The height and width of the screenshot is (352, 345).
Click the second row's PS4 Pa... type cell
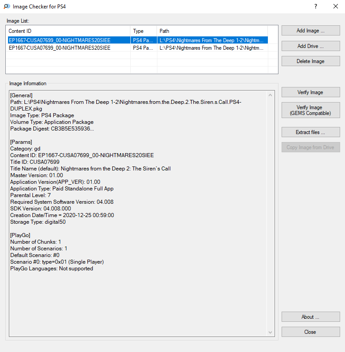pos(144,48)
